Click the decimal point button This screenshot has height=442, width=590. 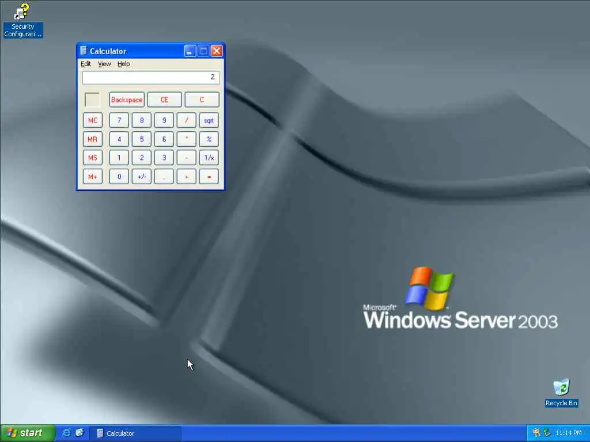point(164,177)
